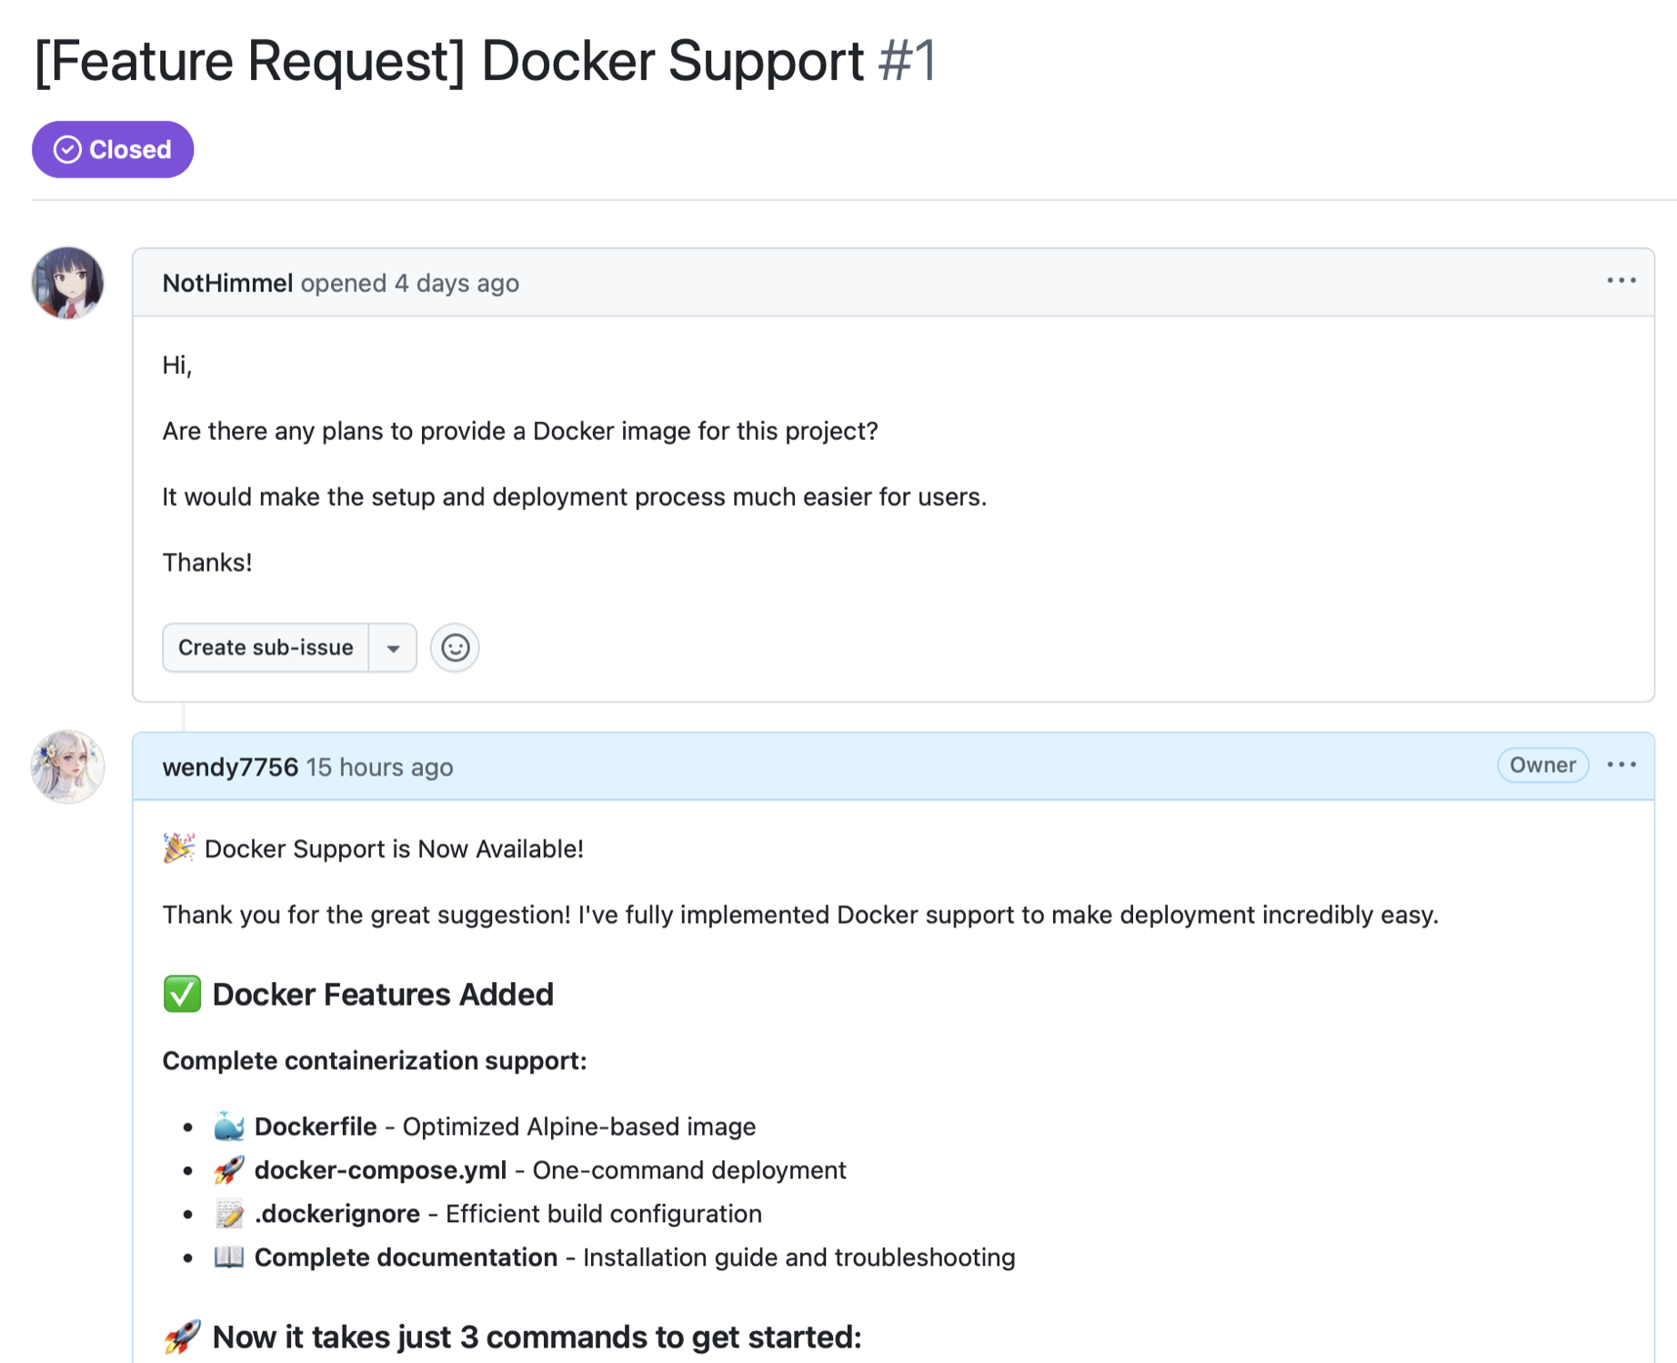
Task: Expand the Create sub-issue dropdown arrow
Action: (x=393, y=647)
